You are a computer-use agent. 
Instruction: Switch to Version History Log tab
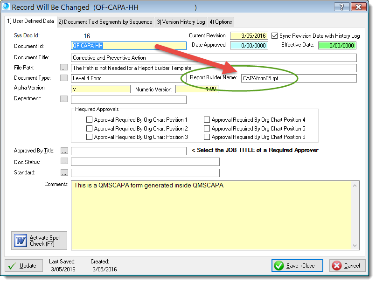coord(181,22)
